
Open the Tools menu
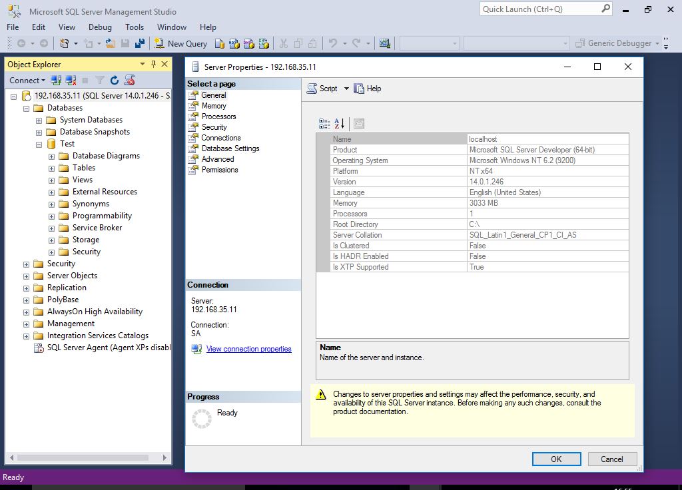click(135, 27)
